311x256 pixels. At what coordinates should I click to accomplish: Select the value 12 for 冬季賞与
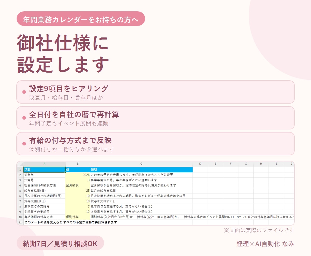(78, 212)
